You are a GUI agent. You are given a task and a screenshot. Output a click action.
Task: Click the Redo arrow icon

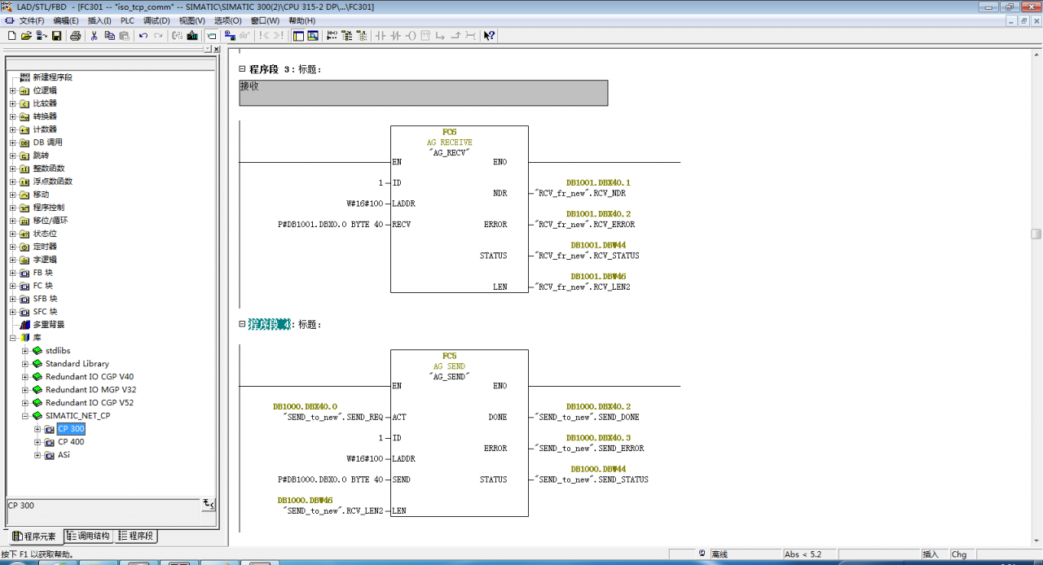pyautogui.click(x=158, y=36)
